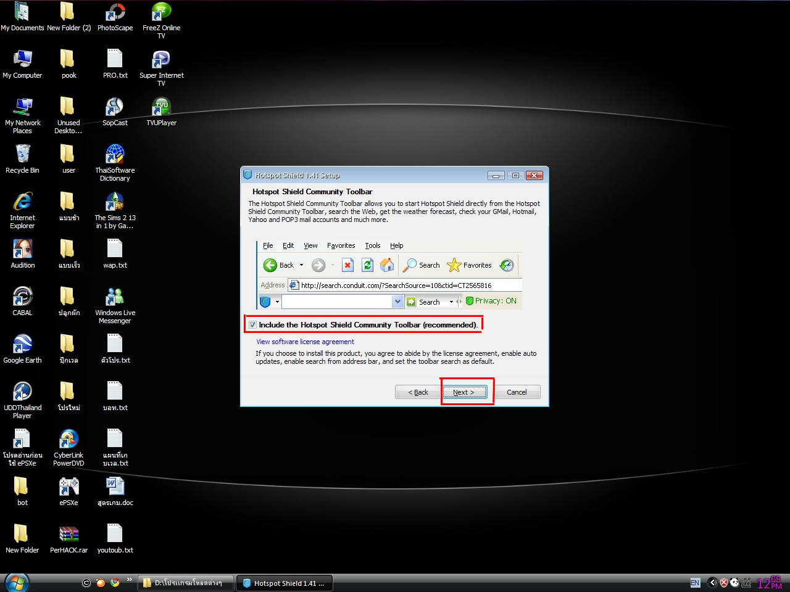The image size is (790, 592).
Task: Open View software license agreement link
Action: (305, 342)
